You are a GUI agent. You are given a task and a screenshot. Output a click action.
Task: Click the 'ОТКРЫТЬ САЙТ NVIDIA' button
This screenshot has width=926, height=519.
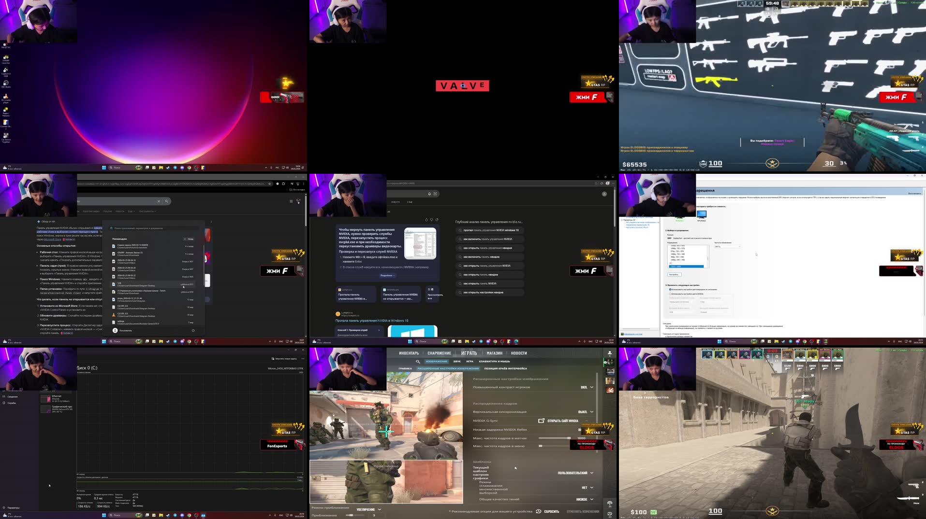[x=559, y=421]
